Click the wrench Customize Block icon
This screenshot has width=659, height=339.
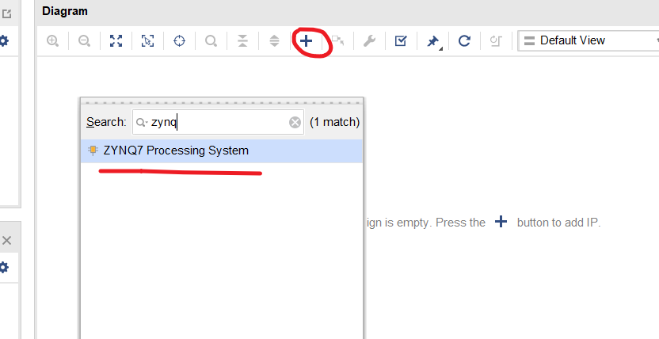point(369,40)
